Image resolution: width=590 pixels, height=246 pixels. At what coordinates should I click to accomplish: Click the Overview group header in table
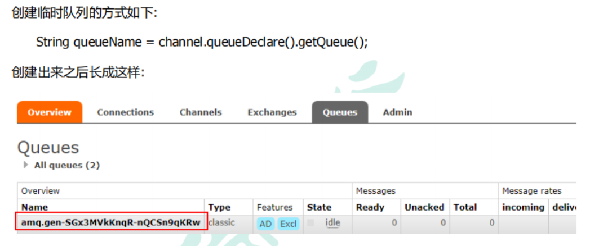pos(40,191)
